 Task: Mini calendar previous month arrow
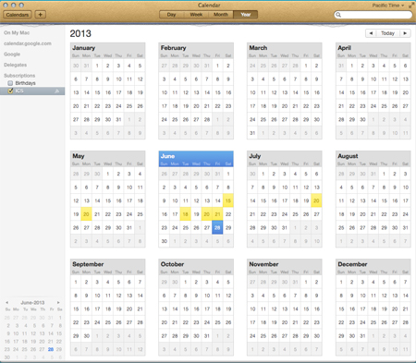pos(6,303)
